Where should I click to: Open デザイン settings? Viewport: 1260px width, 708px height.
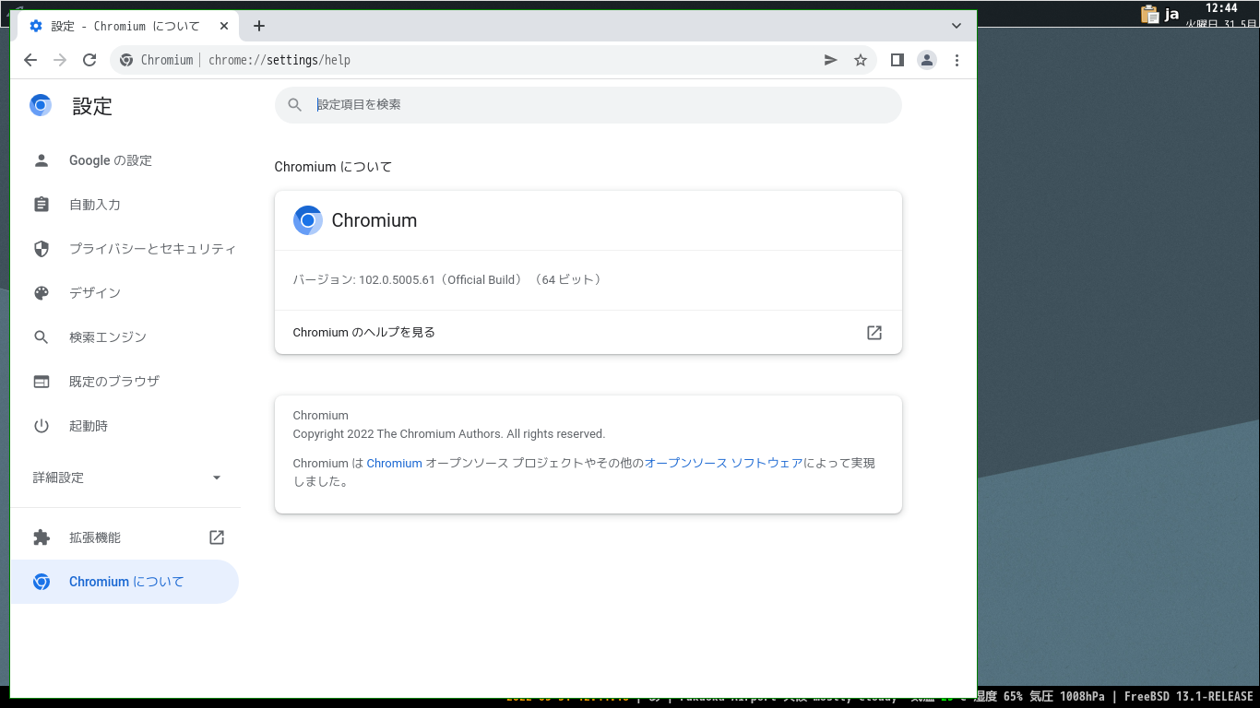tap(125, 293)
